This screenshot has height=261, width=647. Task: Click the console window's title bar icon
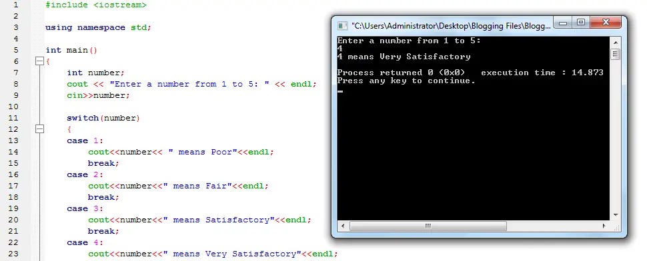(x=342, y=26)
